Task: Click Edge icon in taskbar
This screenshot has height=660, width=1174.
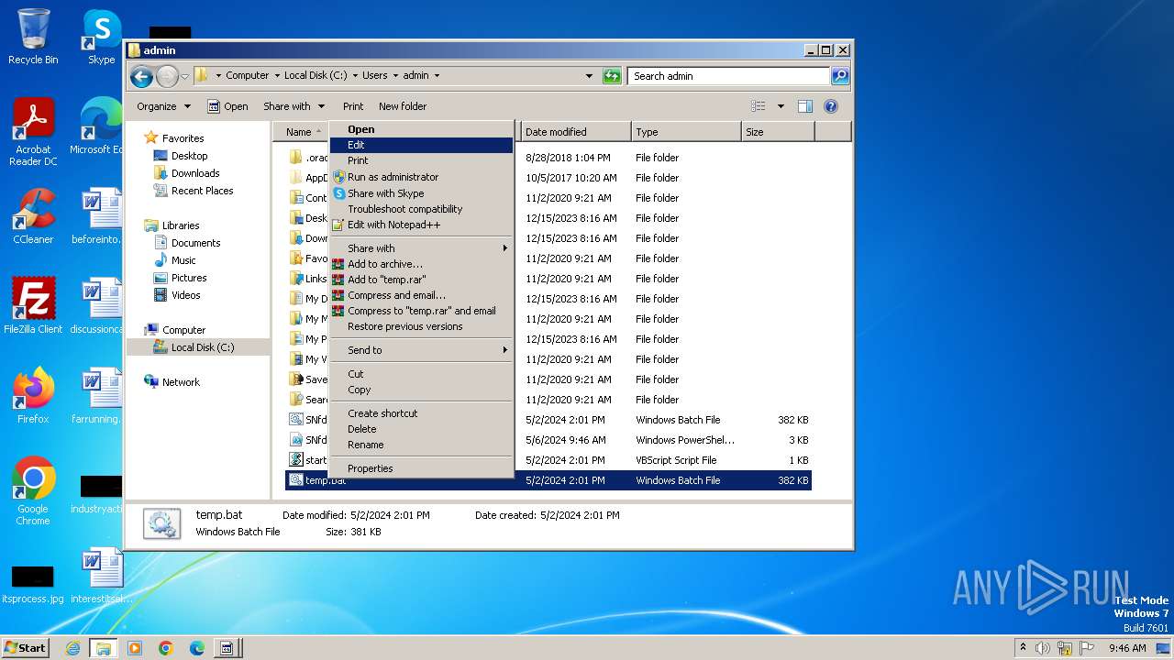Action: (x=197, y=648)
